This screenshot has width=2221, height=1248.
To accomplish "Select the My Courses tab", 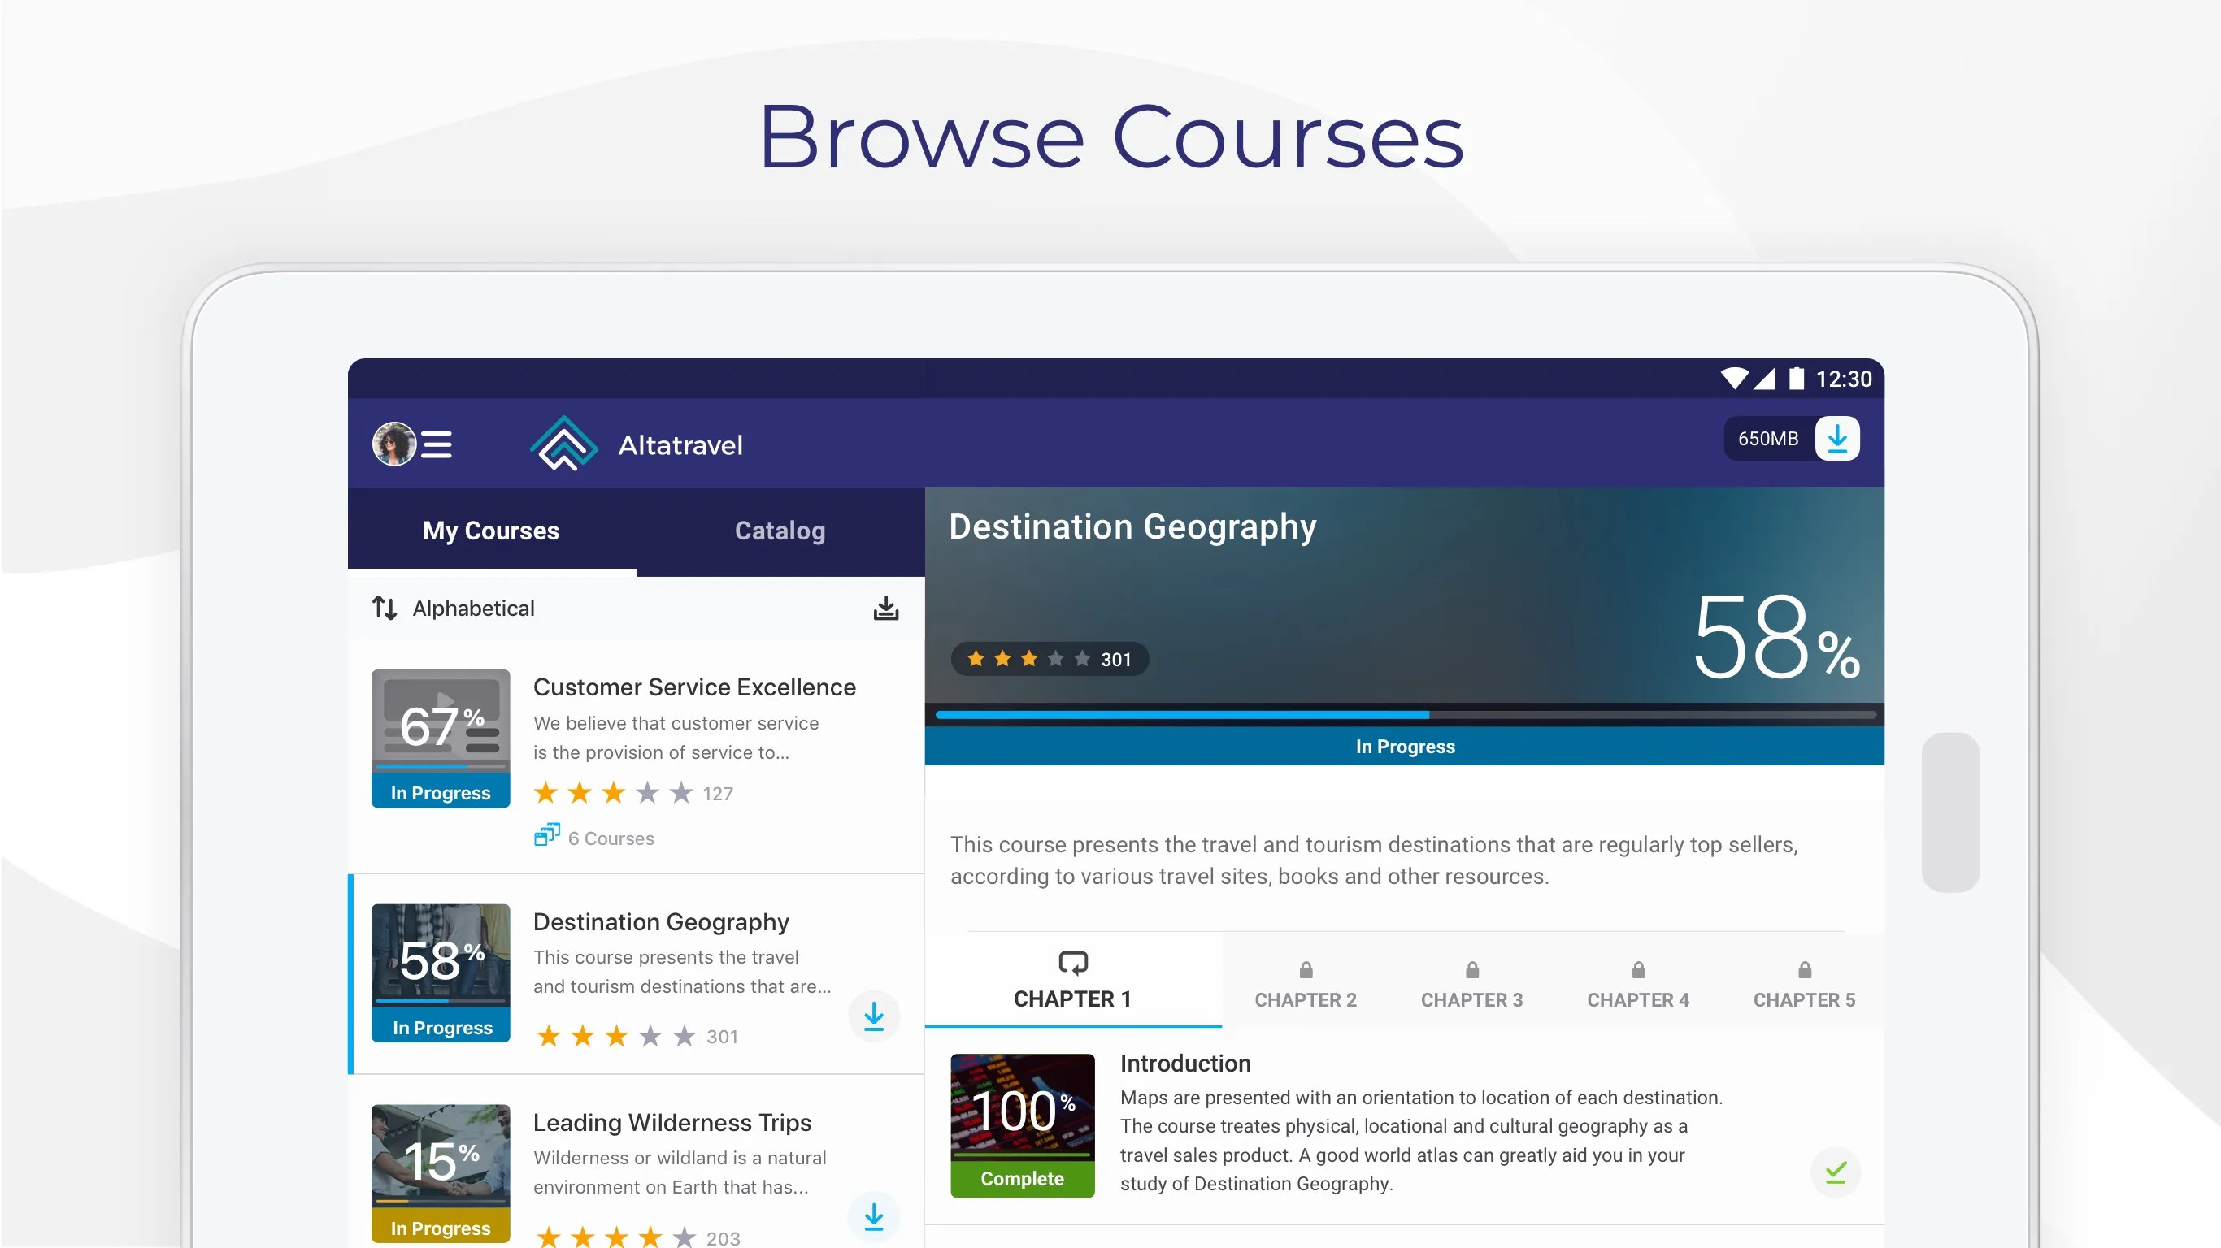I will pyautogui.click(x=489, y=531).
